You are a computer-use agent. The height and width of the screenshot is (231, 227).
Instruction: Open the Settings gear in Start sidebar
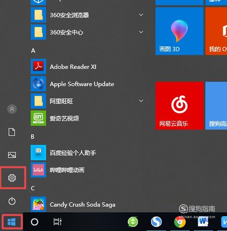click(x=12, y=178)
